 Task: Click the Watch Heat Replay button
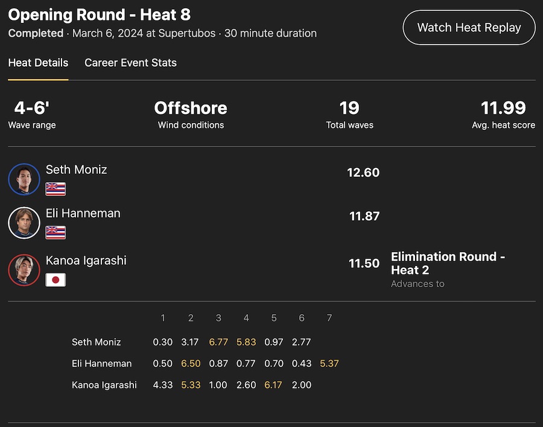(x=469, y=27)
